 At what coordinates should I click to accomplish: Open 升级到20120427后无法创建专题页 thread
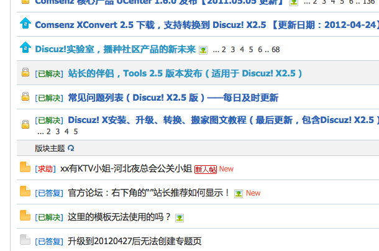(x=135, y=241)
